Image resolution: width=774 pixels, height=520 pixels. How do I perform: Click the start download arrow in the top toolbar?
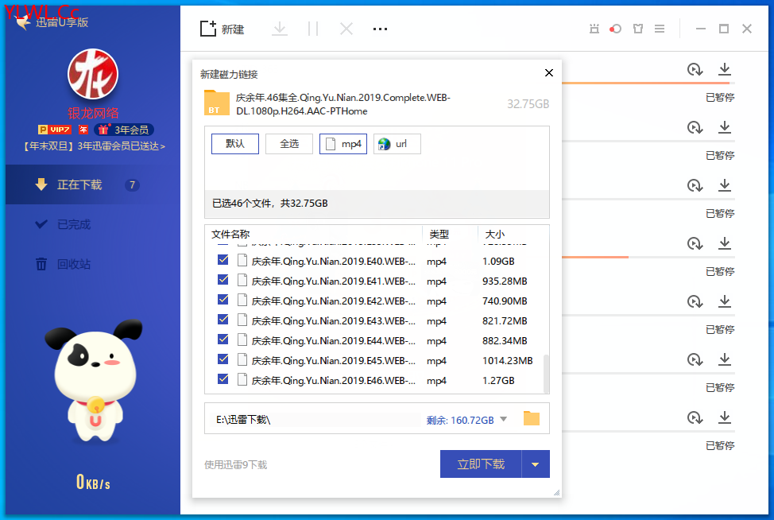[280, 29]
